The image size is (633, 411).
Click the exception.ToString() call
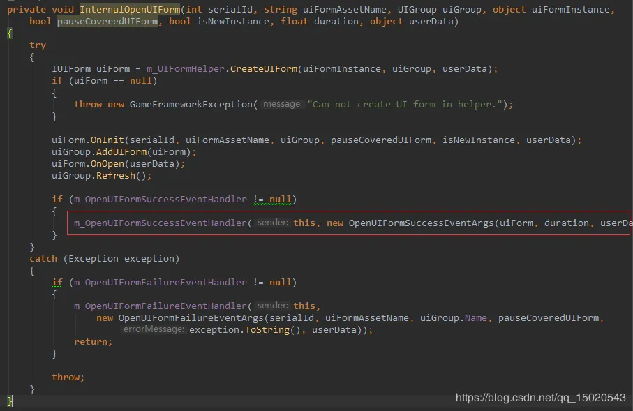(x=245, y=330)
